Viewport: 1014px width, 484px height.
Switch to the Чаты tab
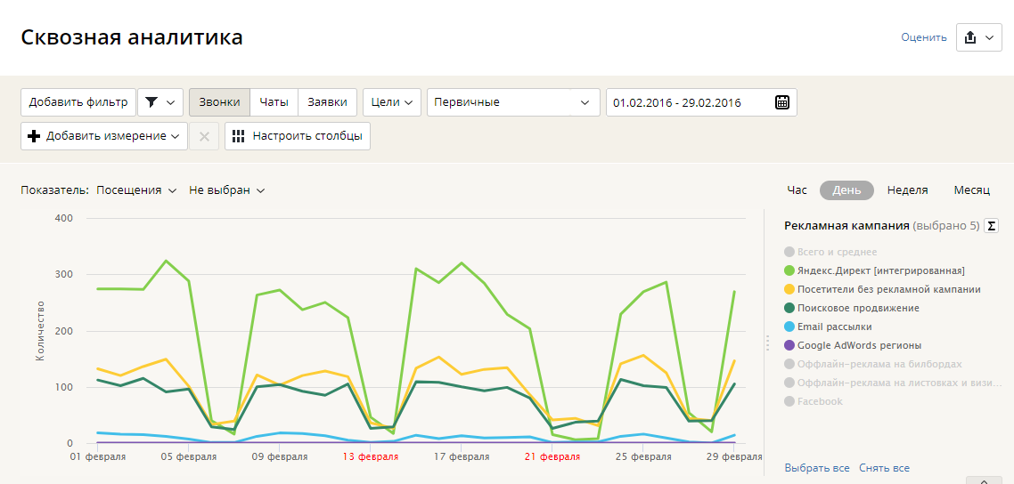[274, 102]
